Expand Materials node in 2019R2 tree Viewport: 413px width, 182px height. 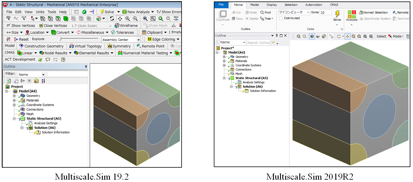click(x=224, y=61)
